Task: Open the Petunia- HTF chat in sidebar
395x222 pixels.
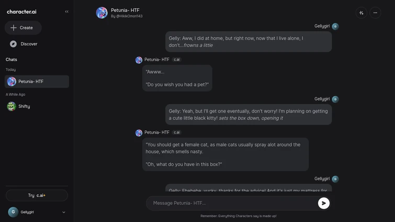Action: click(x=37, y=82)
